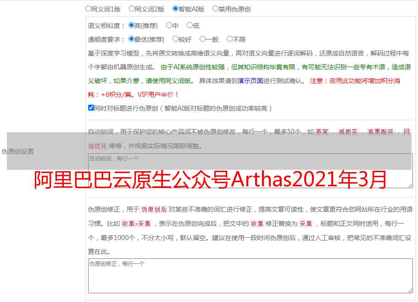Viewport: 418px width, 302px height.
Task: Select the 智能AI版 radio button
Action: click(x=175, y=8)
